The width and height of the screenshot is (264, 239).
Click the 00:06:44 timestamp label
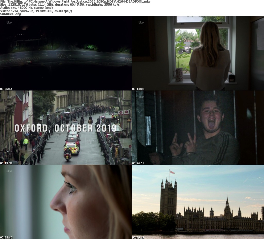pyautogui.click(x=6, y=89)
